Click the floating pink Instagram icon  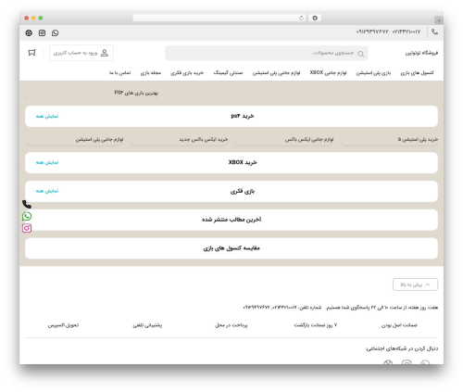(x=27, y=228)
